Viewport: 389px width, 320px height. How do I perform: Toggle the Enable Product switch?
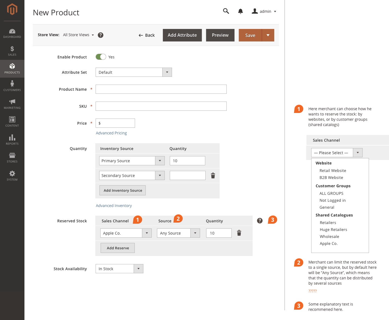[x=101, y=57]
